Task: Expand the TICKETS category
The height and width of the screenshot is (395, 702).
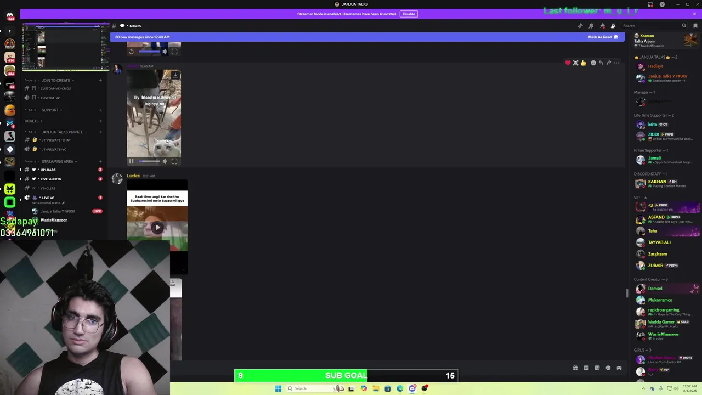Action: (33, 121)
